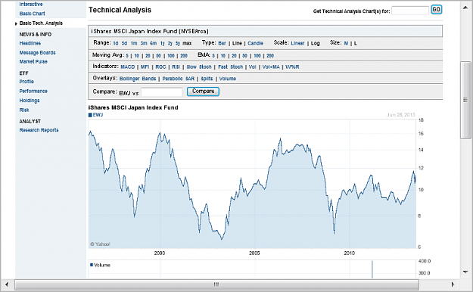Set chart range to 1y
The height and width of the screenshot is (292, 473).
coord(162,43)
